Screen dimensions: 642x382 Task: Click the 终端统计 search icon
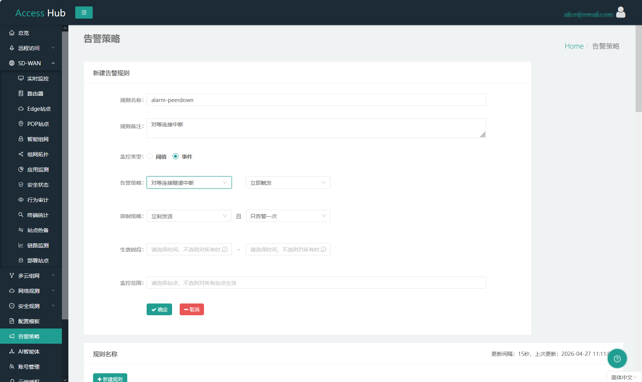(x=21, y=215)
